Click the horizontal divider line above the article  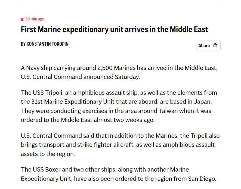tap(122, 3)
